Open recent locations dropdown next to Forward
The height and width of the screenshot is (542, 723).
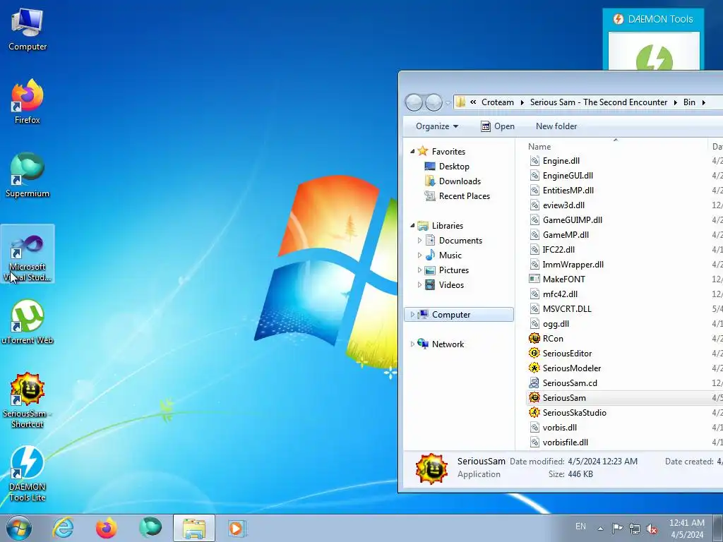click(448, 103)
